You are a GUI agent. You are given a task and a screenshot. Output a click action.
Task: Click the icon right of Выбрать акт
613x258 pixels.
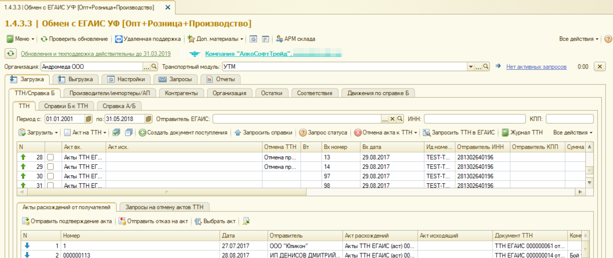(246, 221)
